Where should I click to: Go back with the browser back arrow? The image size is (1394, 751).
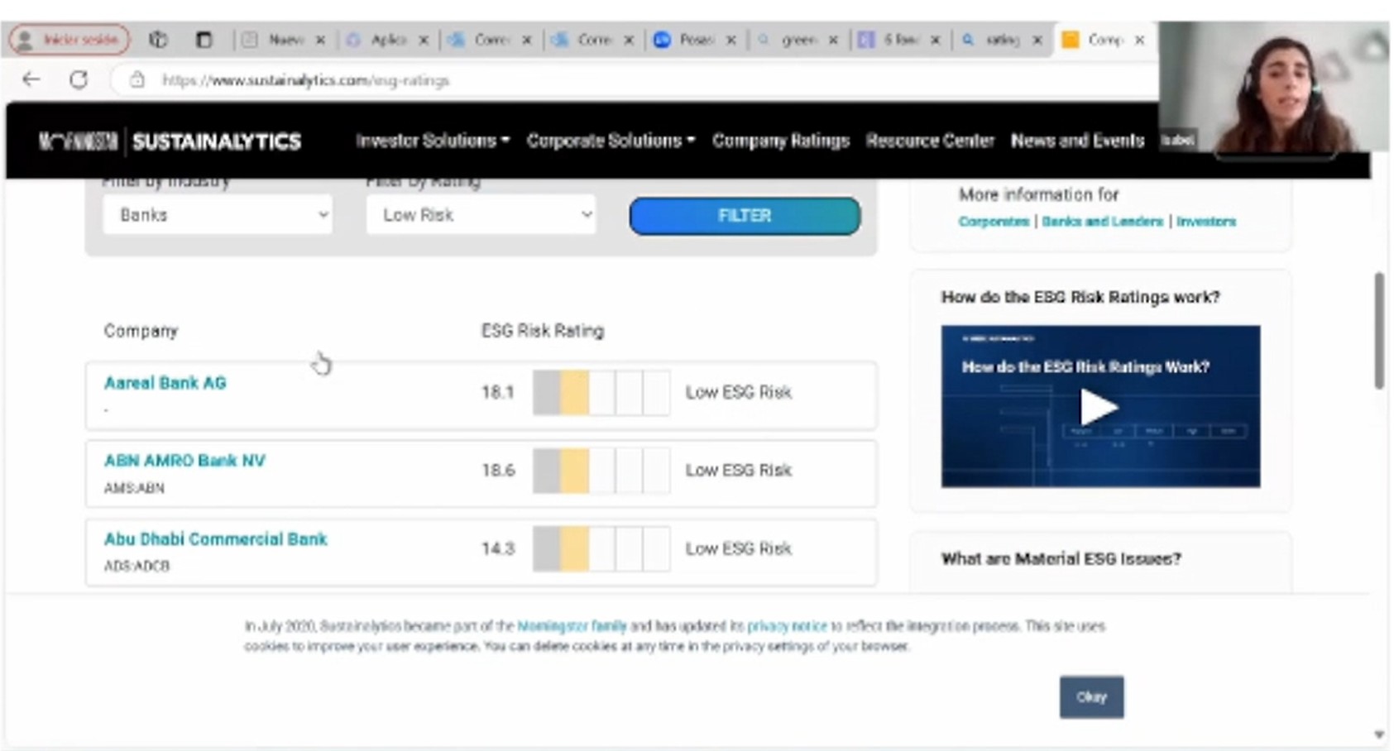click(31, 79)
